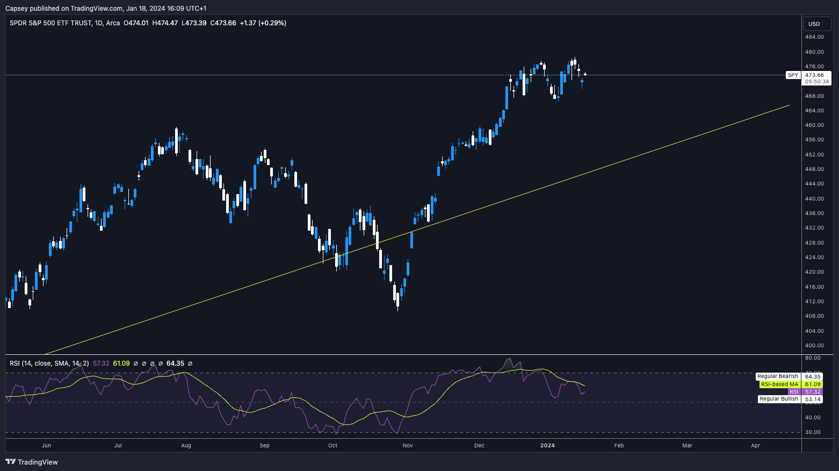
Task: Click the Nov label on time axis
Action: [x=408, y=445]
